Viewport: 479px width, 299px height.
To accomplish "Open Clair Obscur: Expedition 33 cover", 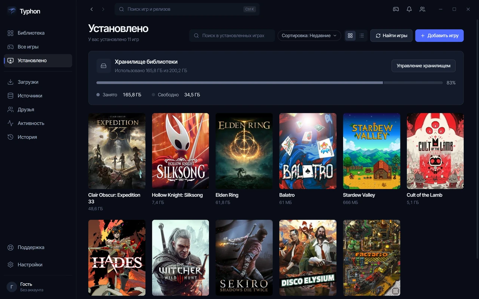I will click(117, 151).
